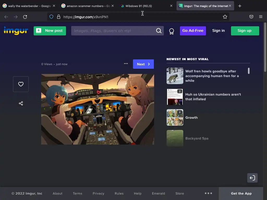
Task: Open the Store footer link
Action: [180, 193]
